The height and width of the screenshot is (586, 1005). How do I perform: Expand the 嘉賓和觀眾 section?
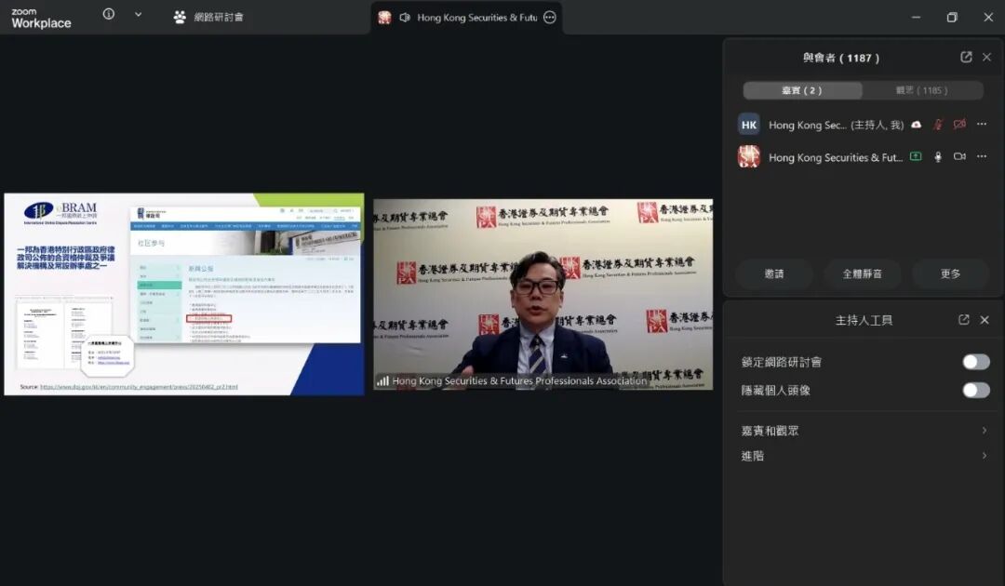(864, 431)
